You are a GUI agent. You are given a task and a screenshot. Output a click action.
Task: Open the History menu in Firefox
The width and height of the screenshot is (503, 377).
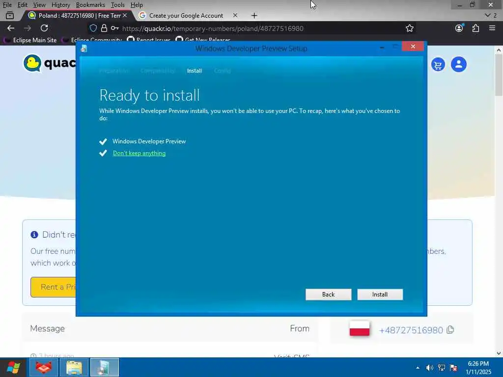tap(60, 5)
